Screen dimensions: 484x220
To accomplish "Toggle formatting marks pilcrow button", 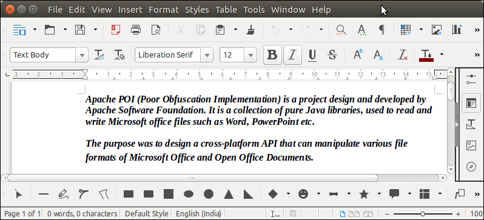I will (x=382, y=30).
